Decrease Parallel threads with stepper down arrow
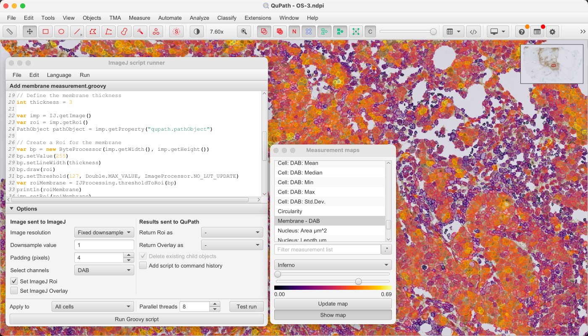Viewport: 588px width, 336px height. coord(215,310)
